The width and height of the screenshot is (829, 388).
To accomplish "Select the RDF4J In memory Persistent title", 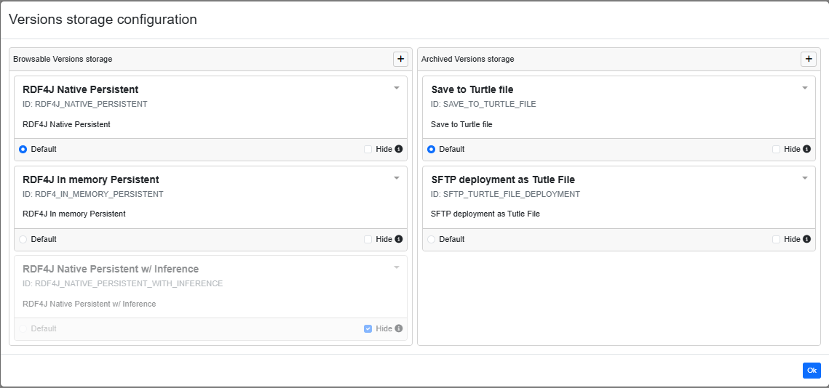I will [91, 179].
